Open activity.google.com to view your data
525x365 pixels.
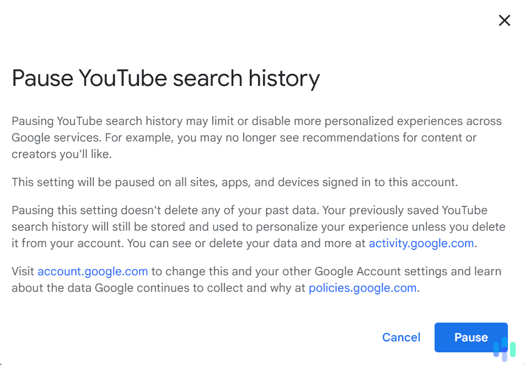tap(421, 243)
